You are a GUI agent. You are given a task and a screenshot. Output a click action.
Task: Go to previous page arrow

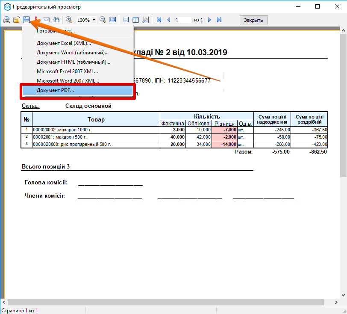tap(169, 20)
